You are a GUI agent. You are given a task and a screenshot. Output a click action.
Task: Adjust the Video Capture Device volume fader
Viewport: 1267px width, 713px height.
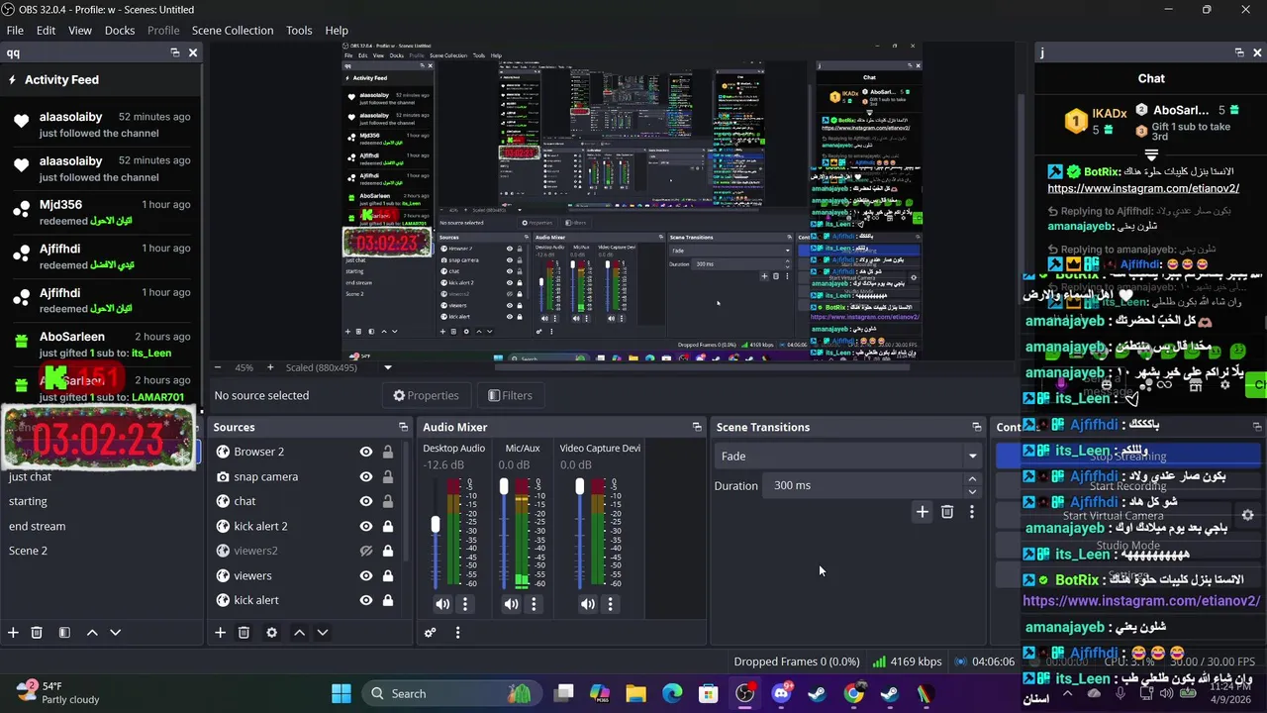pyautogui.click(x=580, y=486)
